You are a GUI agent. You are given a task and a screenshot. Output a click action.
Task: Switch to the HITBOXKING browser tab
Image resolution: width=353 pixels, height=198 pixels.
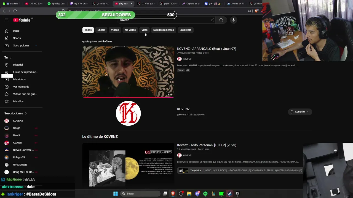pyautogui.click(x=169, y=4)
